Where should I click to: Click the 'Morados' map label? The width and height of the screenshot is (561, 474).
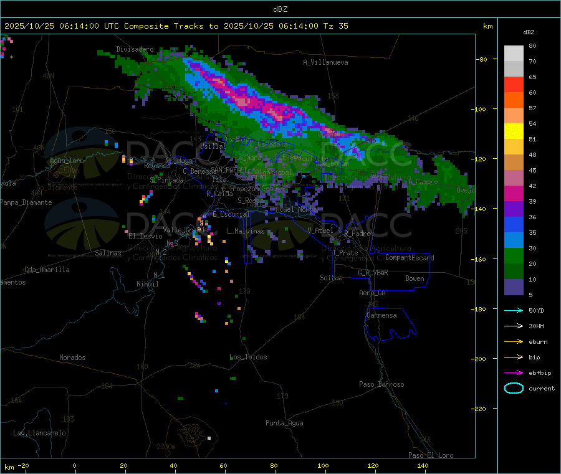(73, 358)
